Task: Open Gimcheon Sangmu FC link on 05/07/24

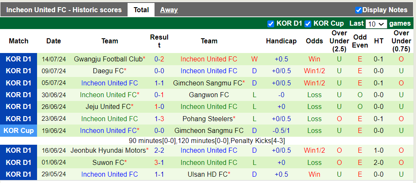Action: pyautogui.click(x=208, y=83)
